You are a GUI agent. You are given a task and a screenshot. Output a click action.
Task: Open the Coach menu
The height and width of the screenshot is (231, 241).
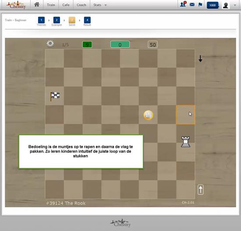click(82, 5)
